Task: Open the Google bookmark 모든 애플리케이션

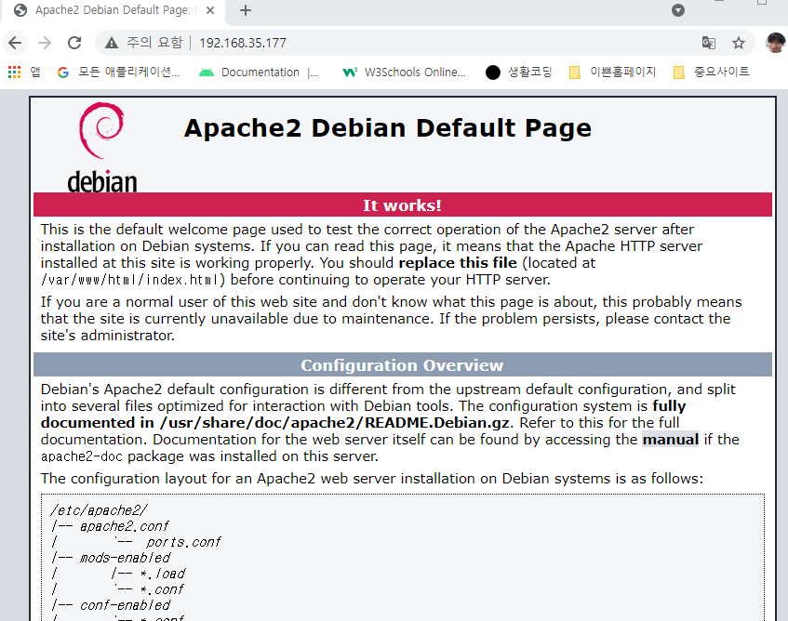Action: pyautogui.click(x=118, y=73)
